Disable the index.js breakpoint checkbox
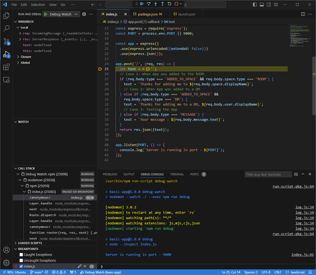The image size is (316, 275). click(21, 266)
